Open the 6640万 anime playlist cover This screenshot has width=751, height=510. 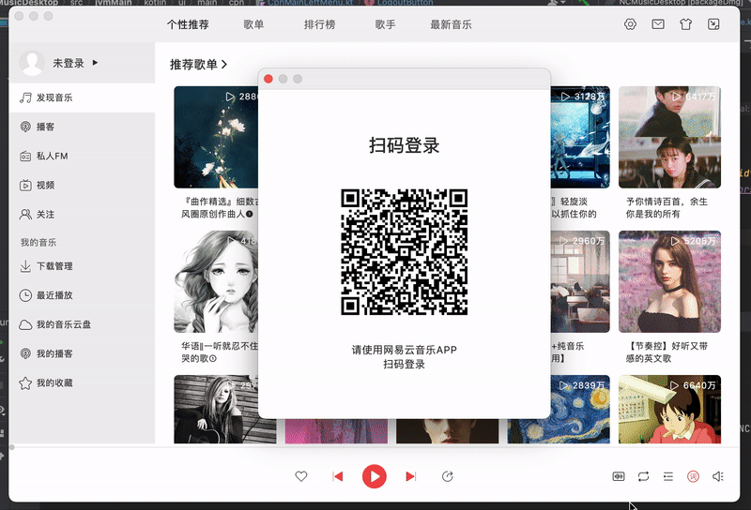click(x=669, y=409)
